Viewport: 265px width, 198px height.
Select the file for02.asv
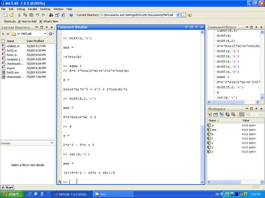[13, 73]
